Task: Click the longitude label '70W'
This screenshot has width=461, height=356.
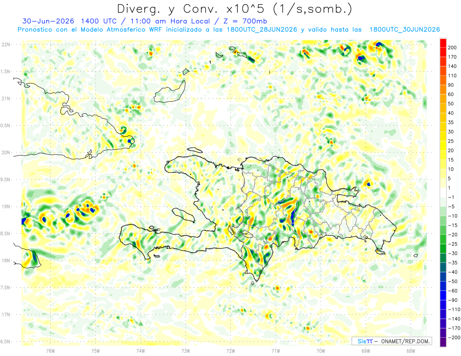Action: (x=321, y=351)
